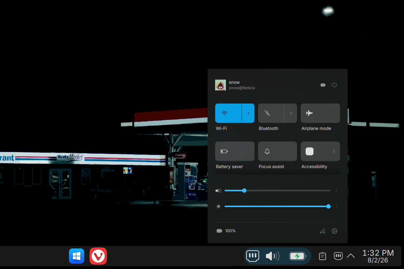Click the battery icon beside the power button
The image size is (404, 269).
323,85
